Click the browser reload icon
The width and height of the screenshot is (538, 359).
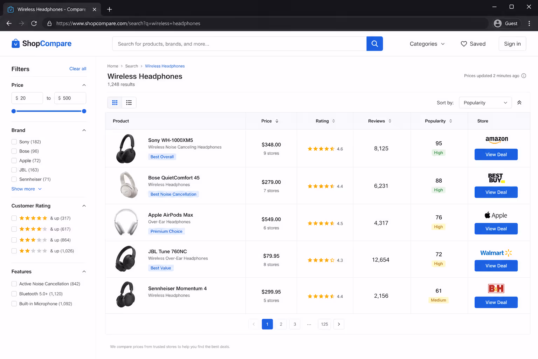[x=34, y=23]
